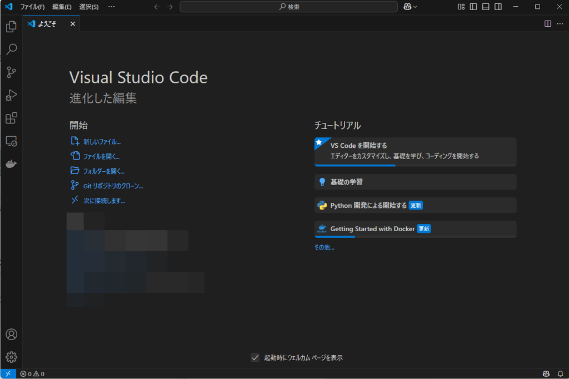569x379 pixels.
Task: Click the 新しいファイル... link
Action: point(102,142)
